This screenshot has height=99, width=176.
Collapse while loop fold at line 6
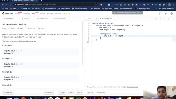coord(90,34)
